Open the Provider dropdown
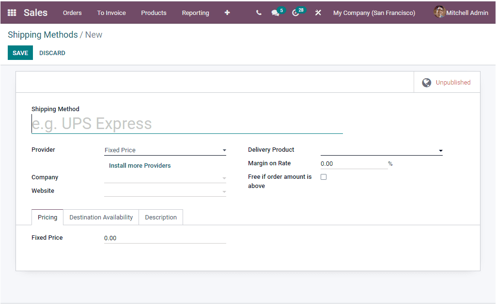Image resolution: width=496 pixels, height=304 pixels. [x=165, y=150]
